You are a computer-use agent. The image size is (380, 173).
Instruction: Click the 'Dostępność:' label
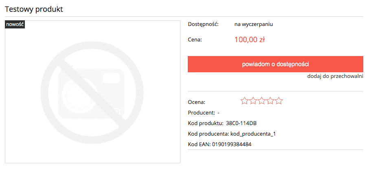[203, 24]
